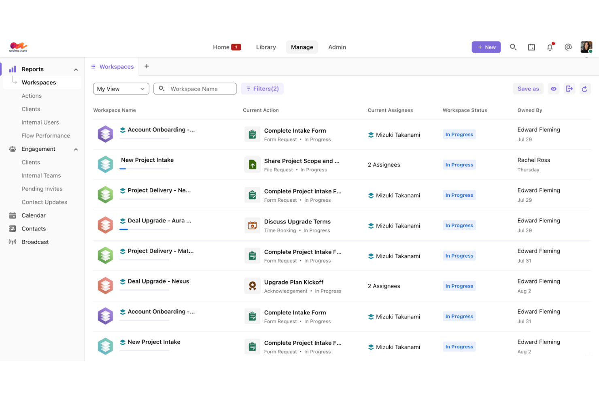This screenshot has width=599, height=399.
Task: Switch to the Library tab
Action: coord(266,47)
